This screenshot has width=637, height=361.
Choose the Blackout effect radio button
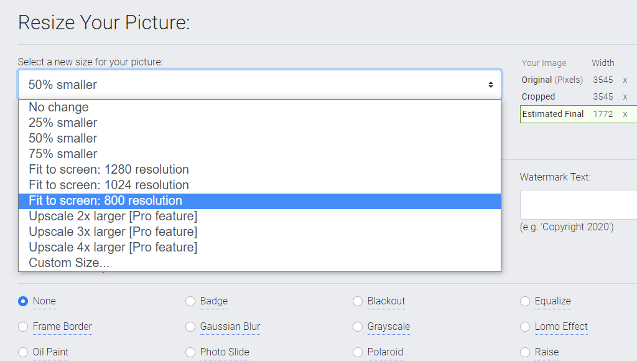click(358, 301)
